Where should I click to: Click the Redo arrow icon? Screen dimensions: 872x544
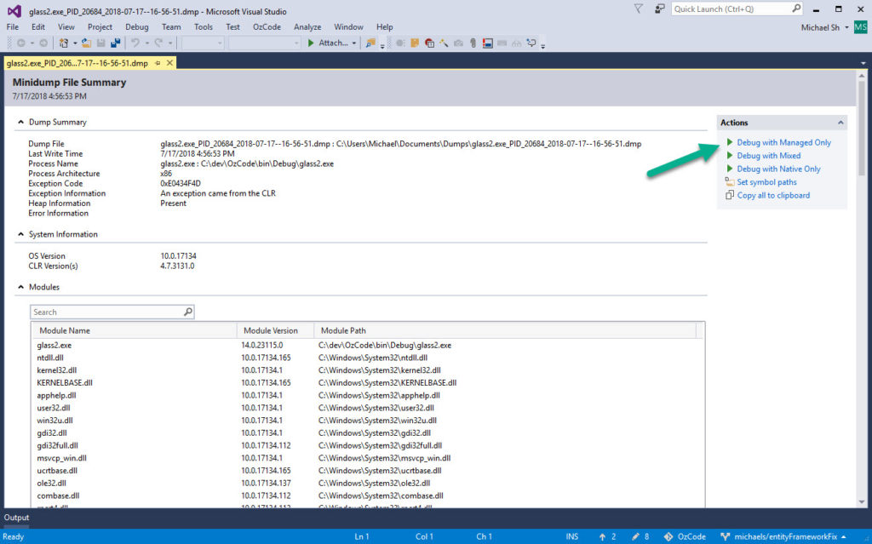point(158,43)
